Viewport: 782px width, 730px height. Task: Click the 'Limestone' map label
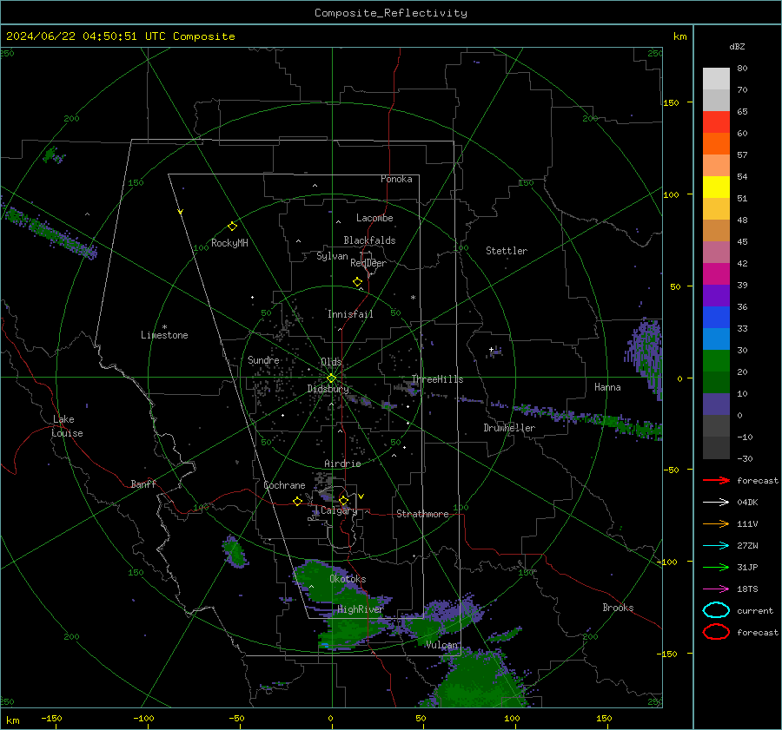coord(164,335)
